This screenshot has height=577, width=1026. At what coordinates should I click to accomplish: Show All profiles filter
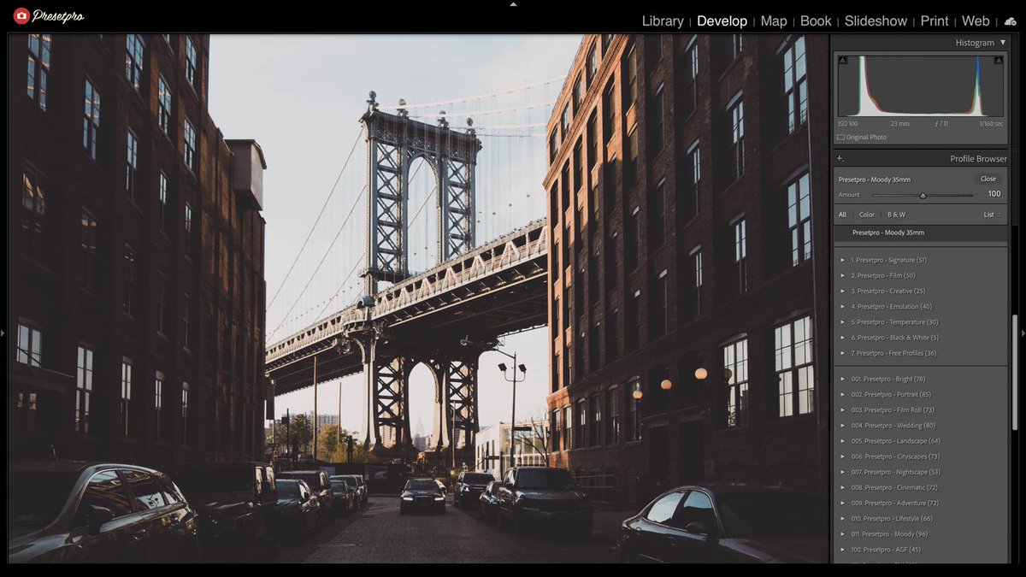click(x=842, y=215)
